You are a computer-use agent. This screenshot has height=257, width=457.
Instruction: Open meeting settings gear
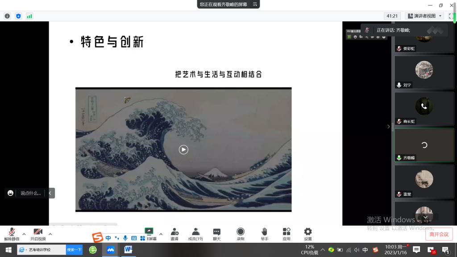[308, 234]
